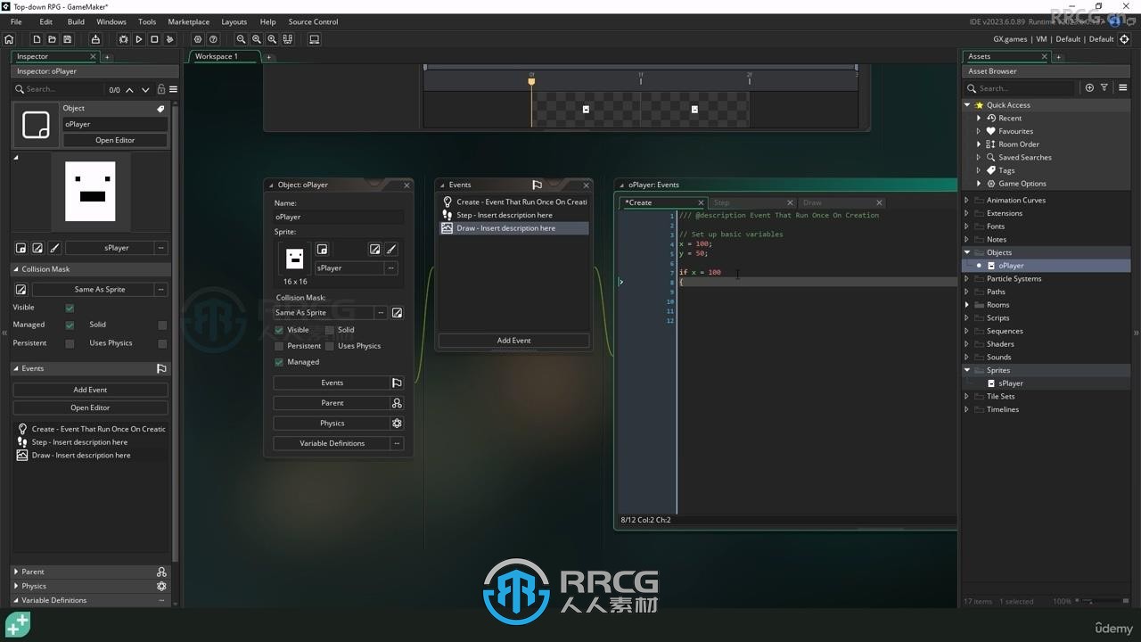
Task: Toggle Visible checkbox in Object: oPlayer window
Action: pyautogui.click(x=279, y=330)
